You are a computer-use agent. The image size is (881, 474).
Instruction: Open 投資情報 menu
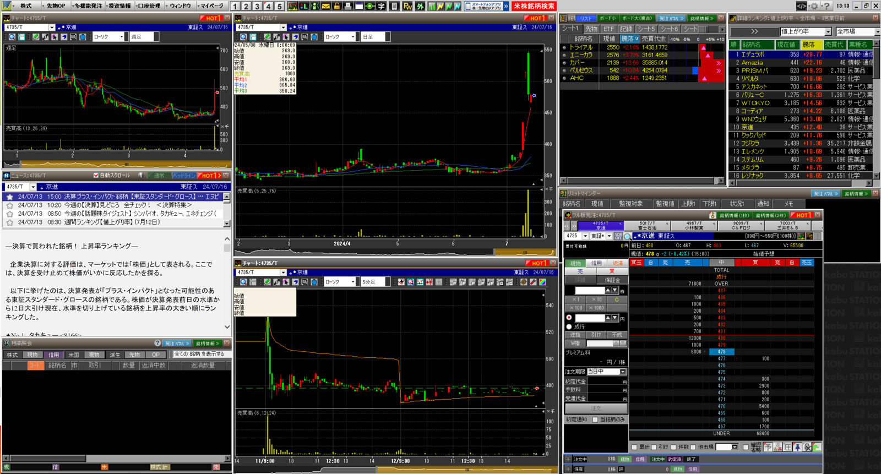(119, 6)
